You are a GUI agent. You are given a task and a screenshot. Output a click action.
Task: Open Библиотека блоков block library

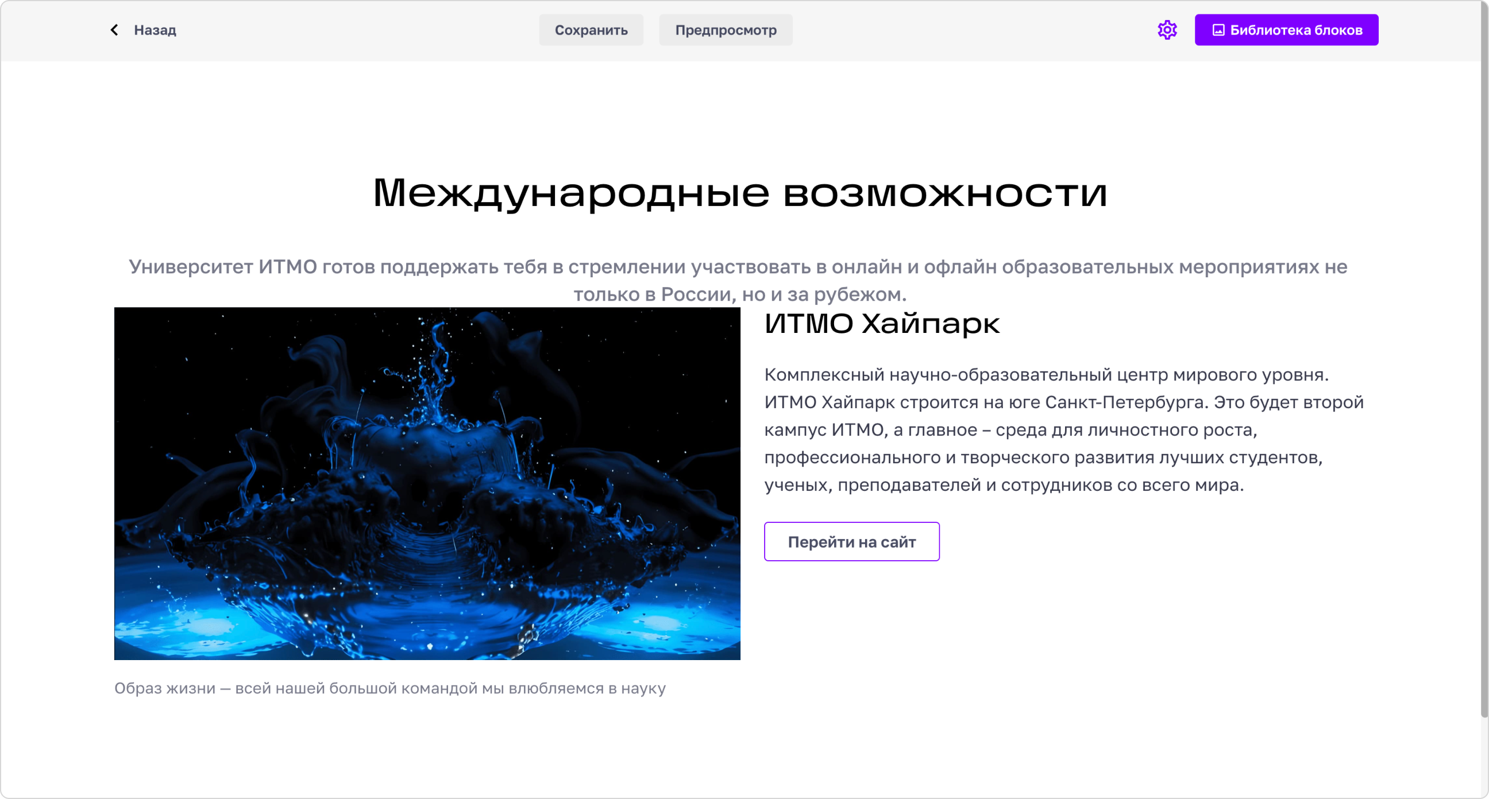coord(1286,30)
